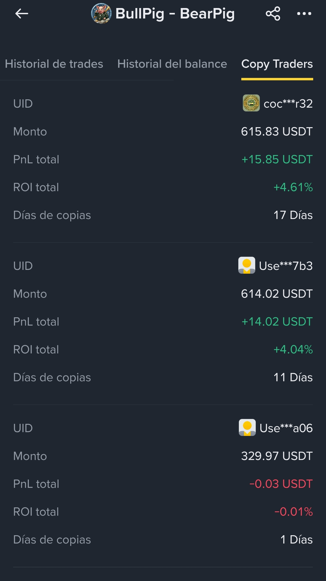Open the Use***a06 username
This screenshot has width=326, height=581.
286,428
